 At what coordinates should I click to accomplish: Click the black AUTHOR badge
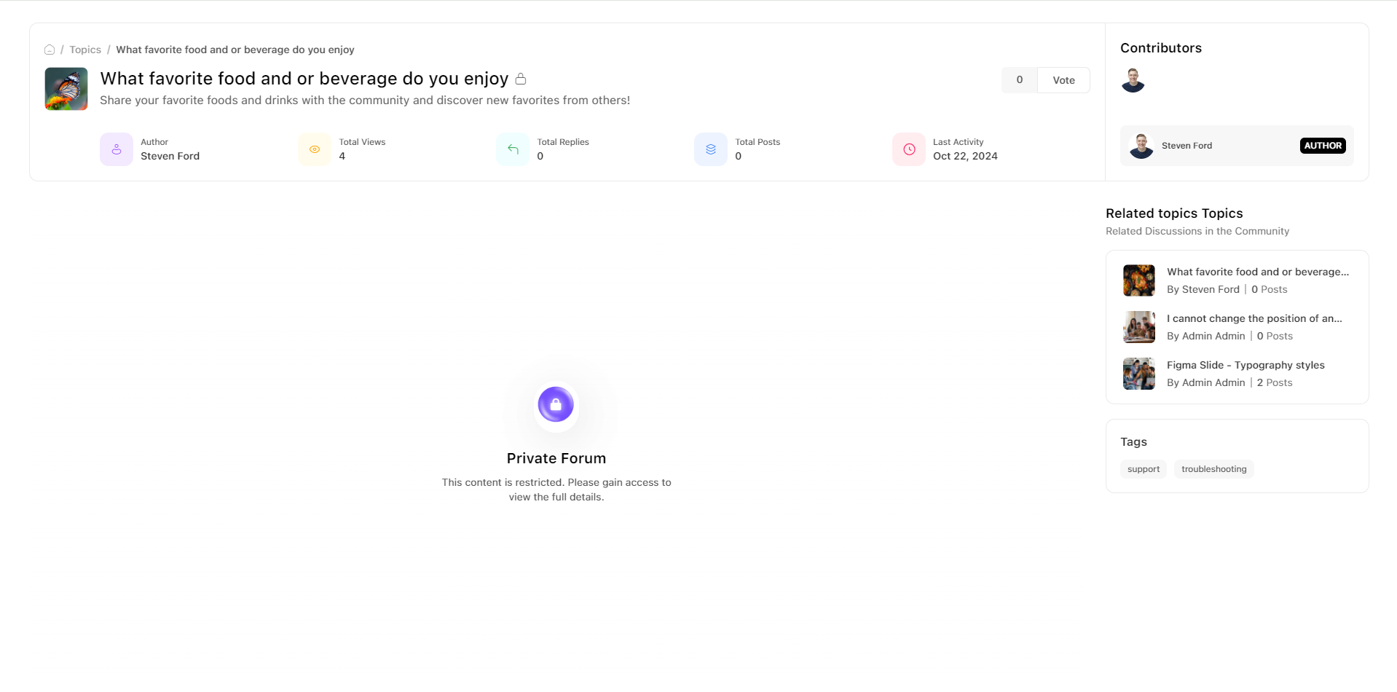tap(1322, 146)
